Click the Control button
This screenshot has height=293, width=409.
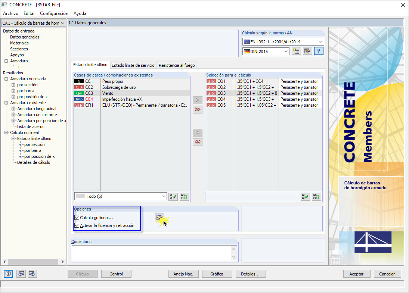click(x=116, y=274)
